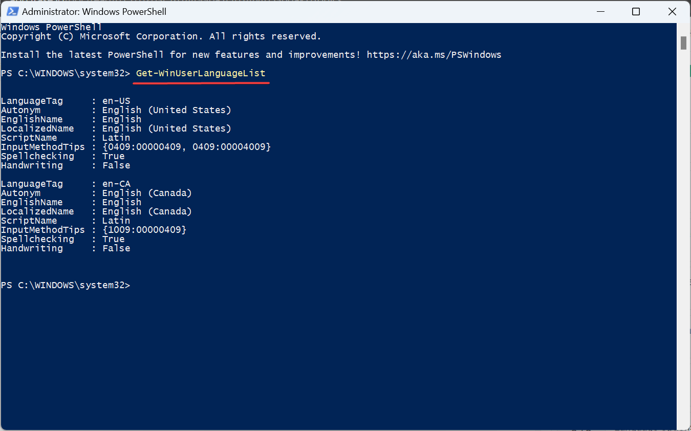Select the Autonym English (Canada) text
This screenshot has height=431, width=691.
[146, 192]
